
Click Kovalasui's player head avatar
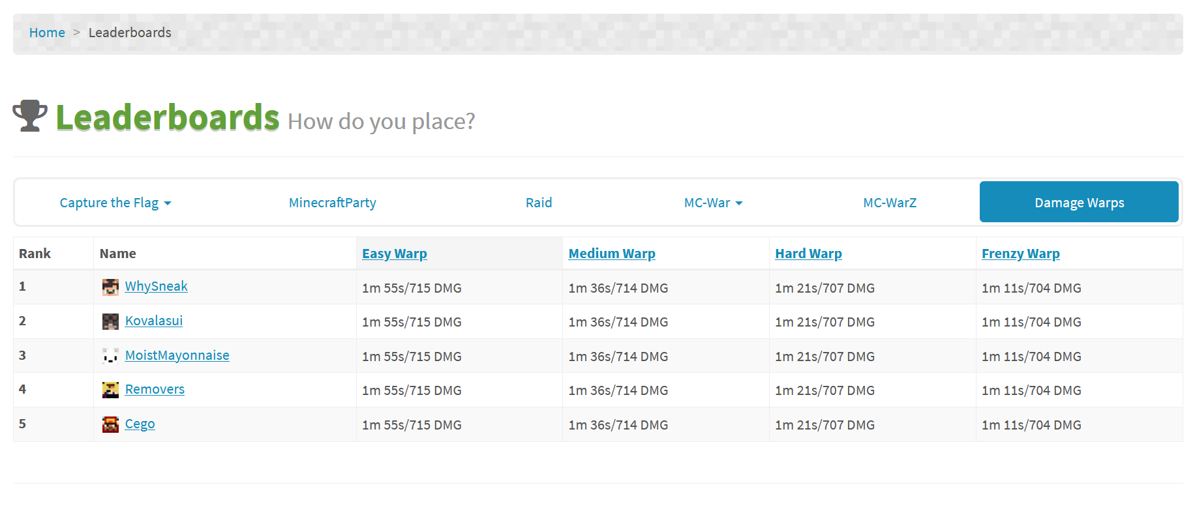[x=110, y=322]
